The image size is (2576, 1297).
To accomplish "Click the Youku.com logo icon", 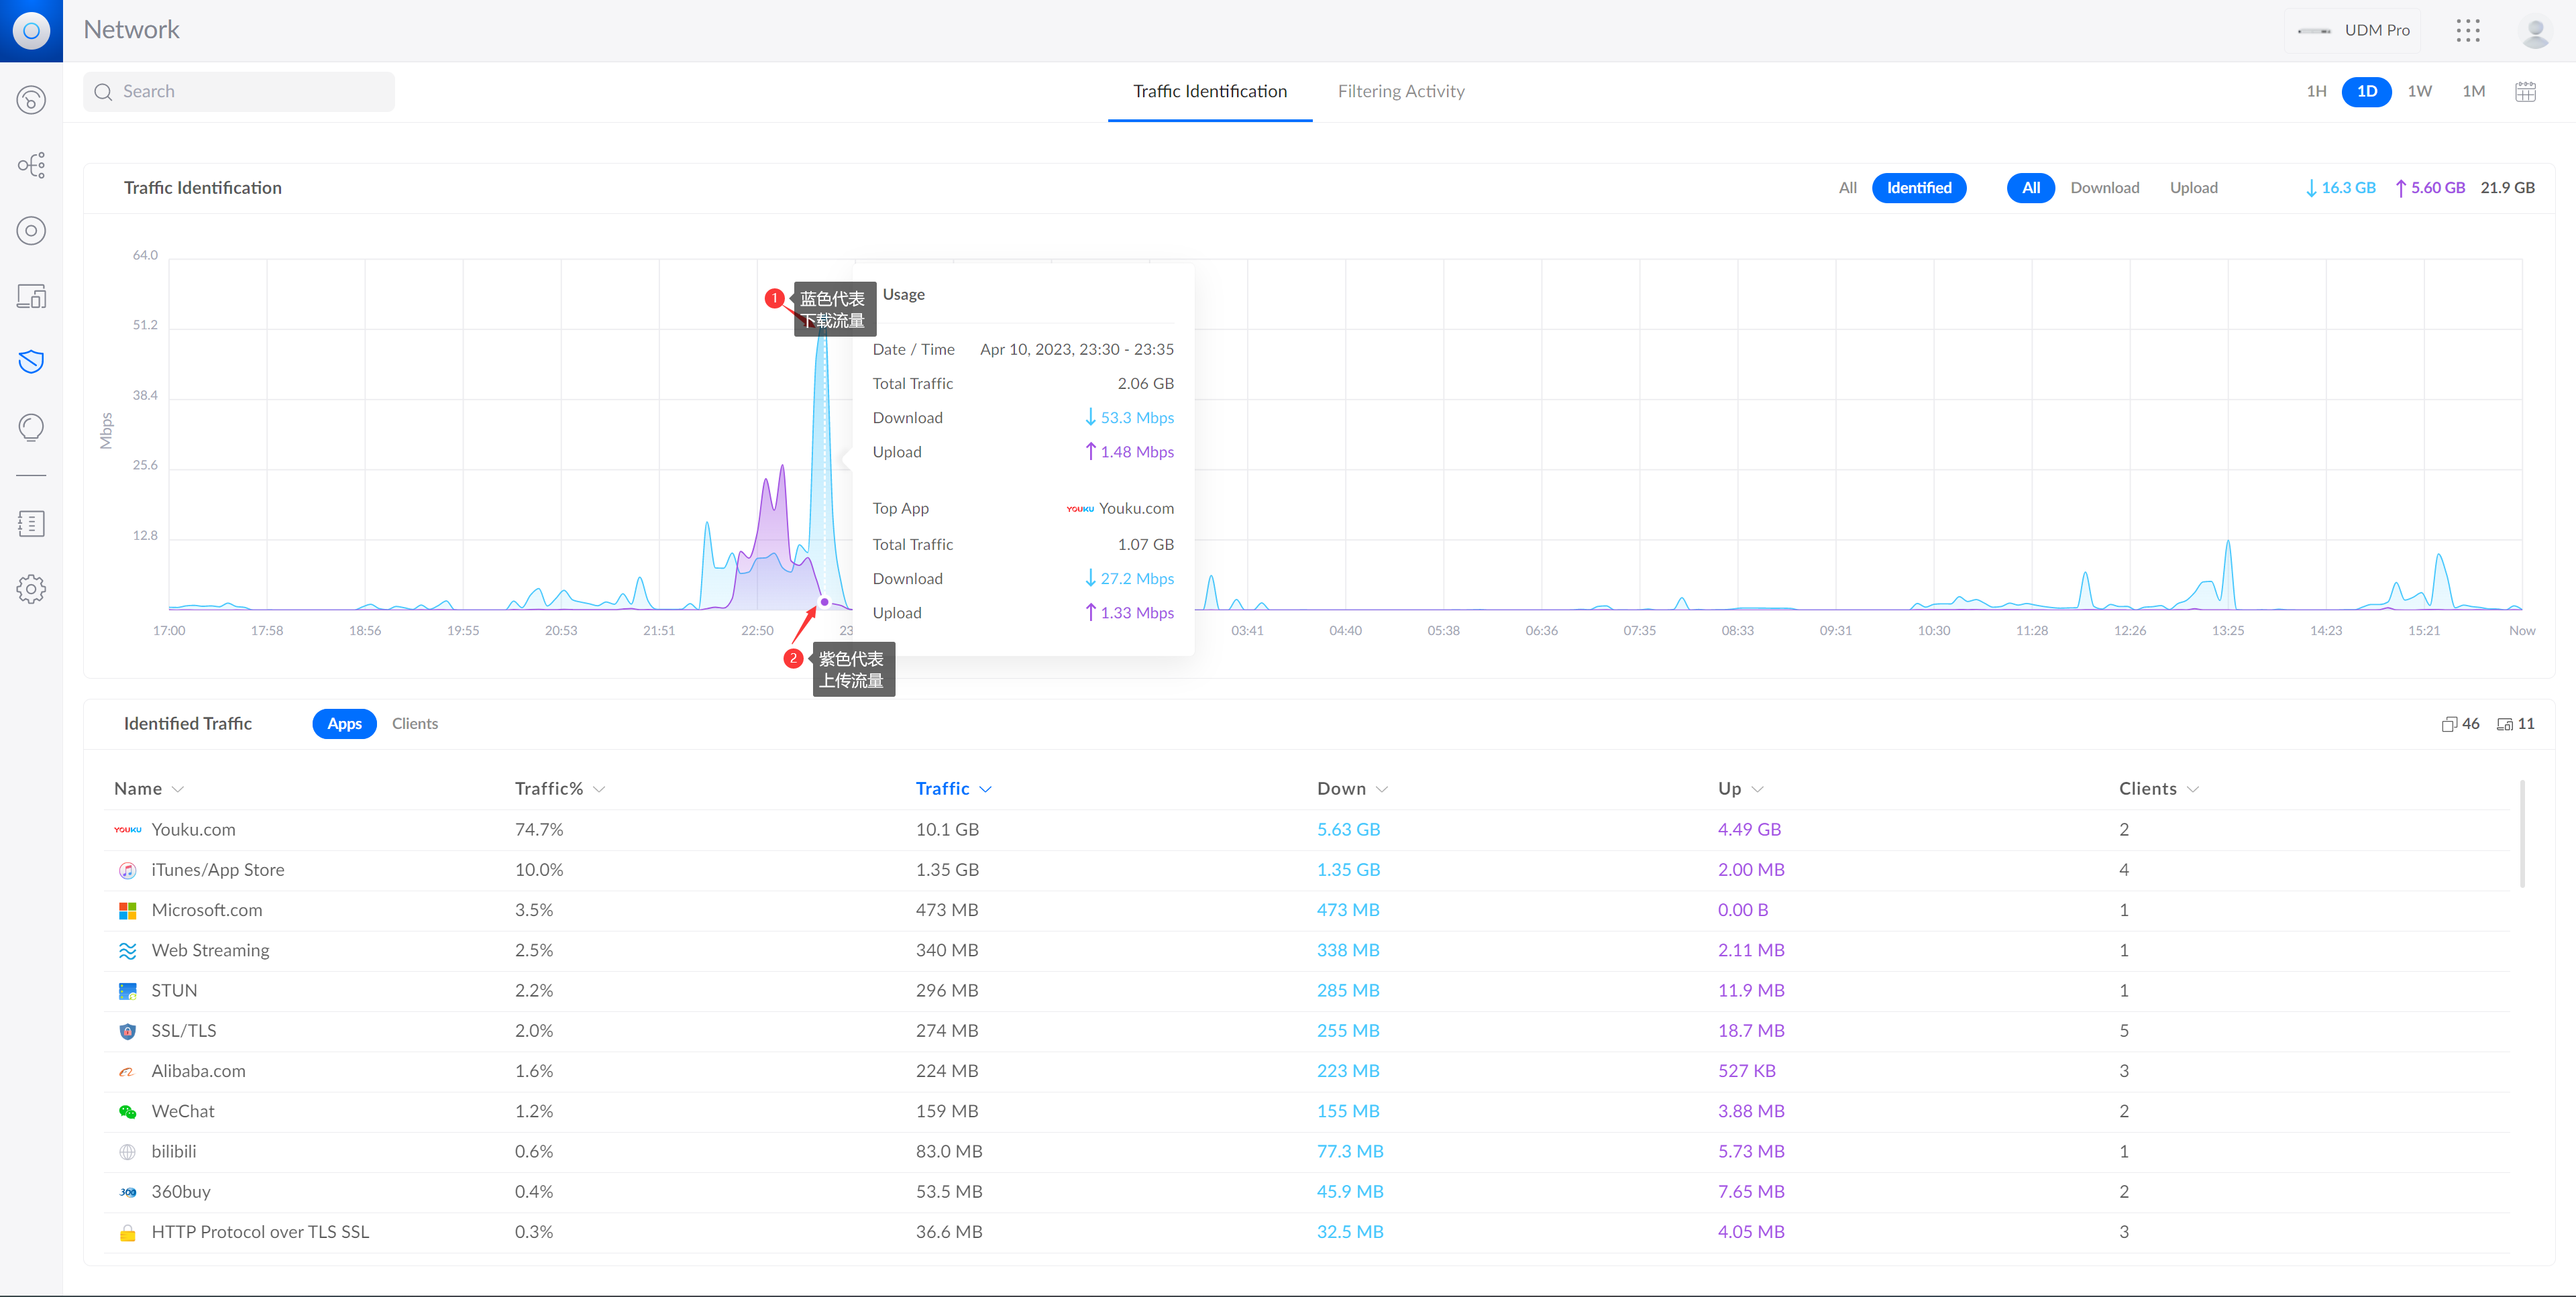I will (x=127, y=830).
